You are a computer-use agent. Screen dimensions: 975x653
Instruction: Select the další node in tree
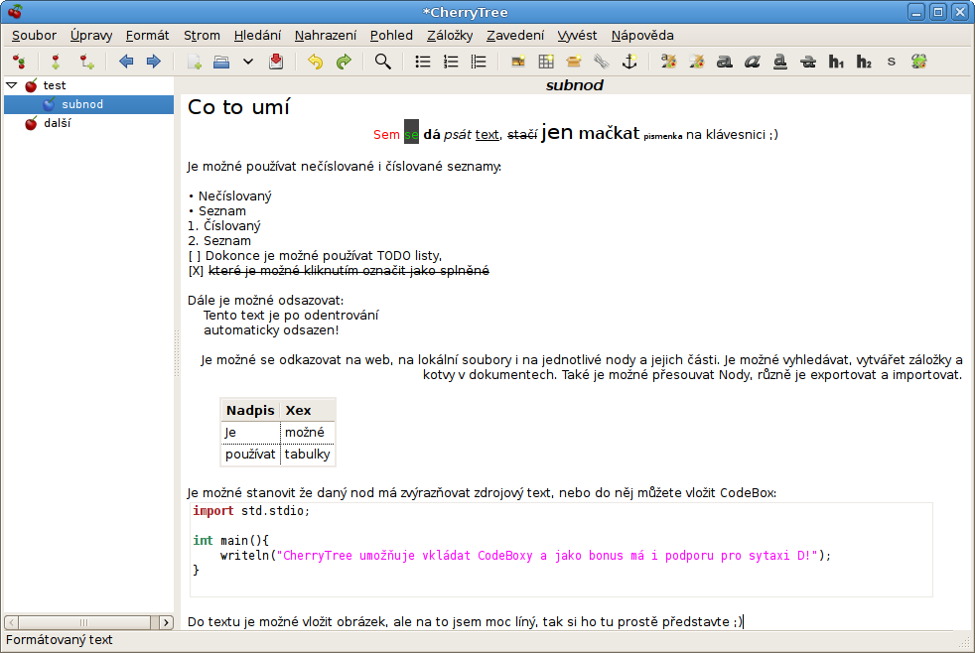point(57,123)
